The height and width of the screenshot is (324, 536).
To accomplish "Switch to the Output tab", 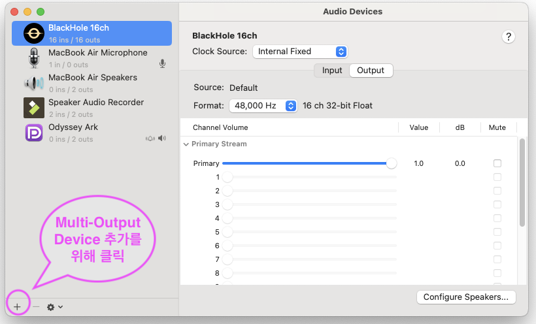I will tap(371, 71).
